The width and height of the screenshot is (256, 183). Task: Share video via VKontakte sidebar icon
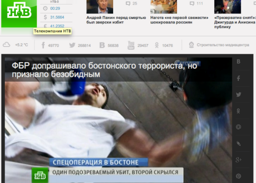(x=238, y=62)
